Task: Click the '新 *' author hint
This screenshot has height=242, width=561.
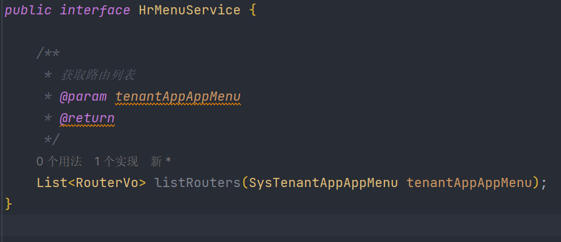Action: click(x=161, y=162)
